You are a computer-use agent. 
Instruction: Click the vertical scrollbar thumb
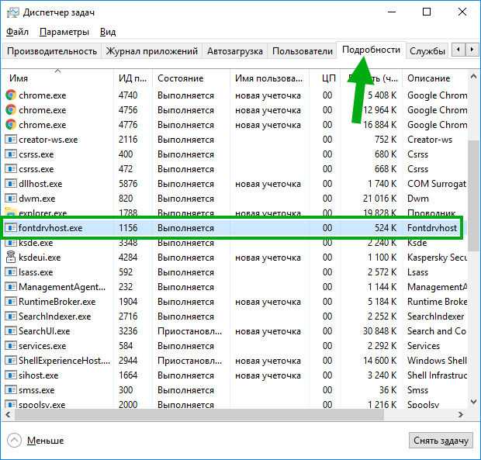click(474, 195)
